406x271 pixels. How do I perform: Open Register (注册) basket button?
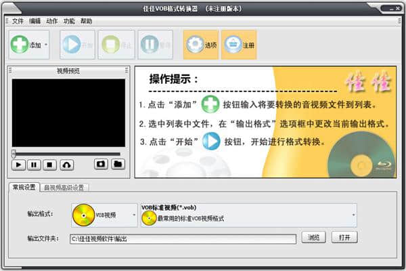(x=239, y=45)
